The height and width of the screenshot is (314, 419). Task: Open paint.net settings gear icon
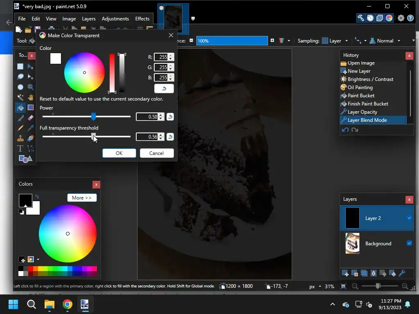(401, 18)
